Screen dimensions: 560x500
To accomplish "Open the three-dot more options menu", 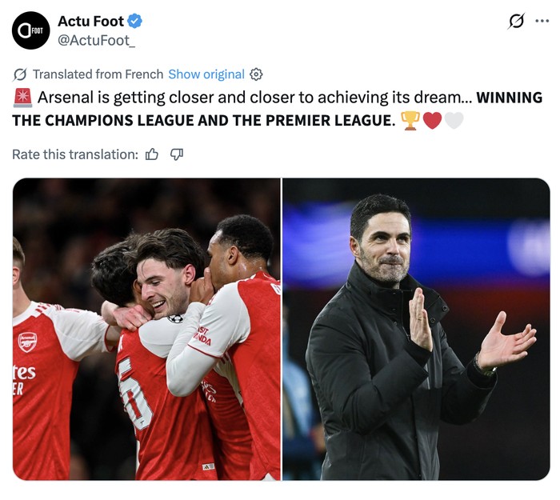I will (544, 22).
